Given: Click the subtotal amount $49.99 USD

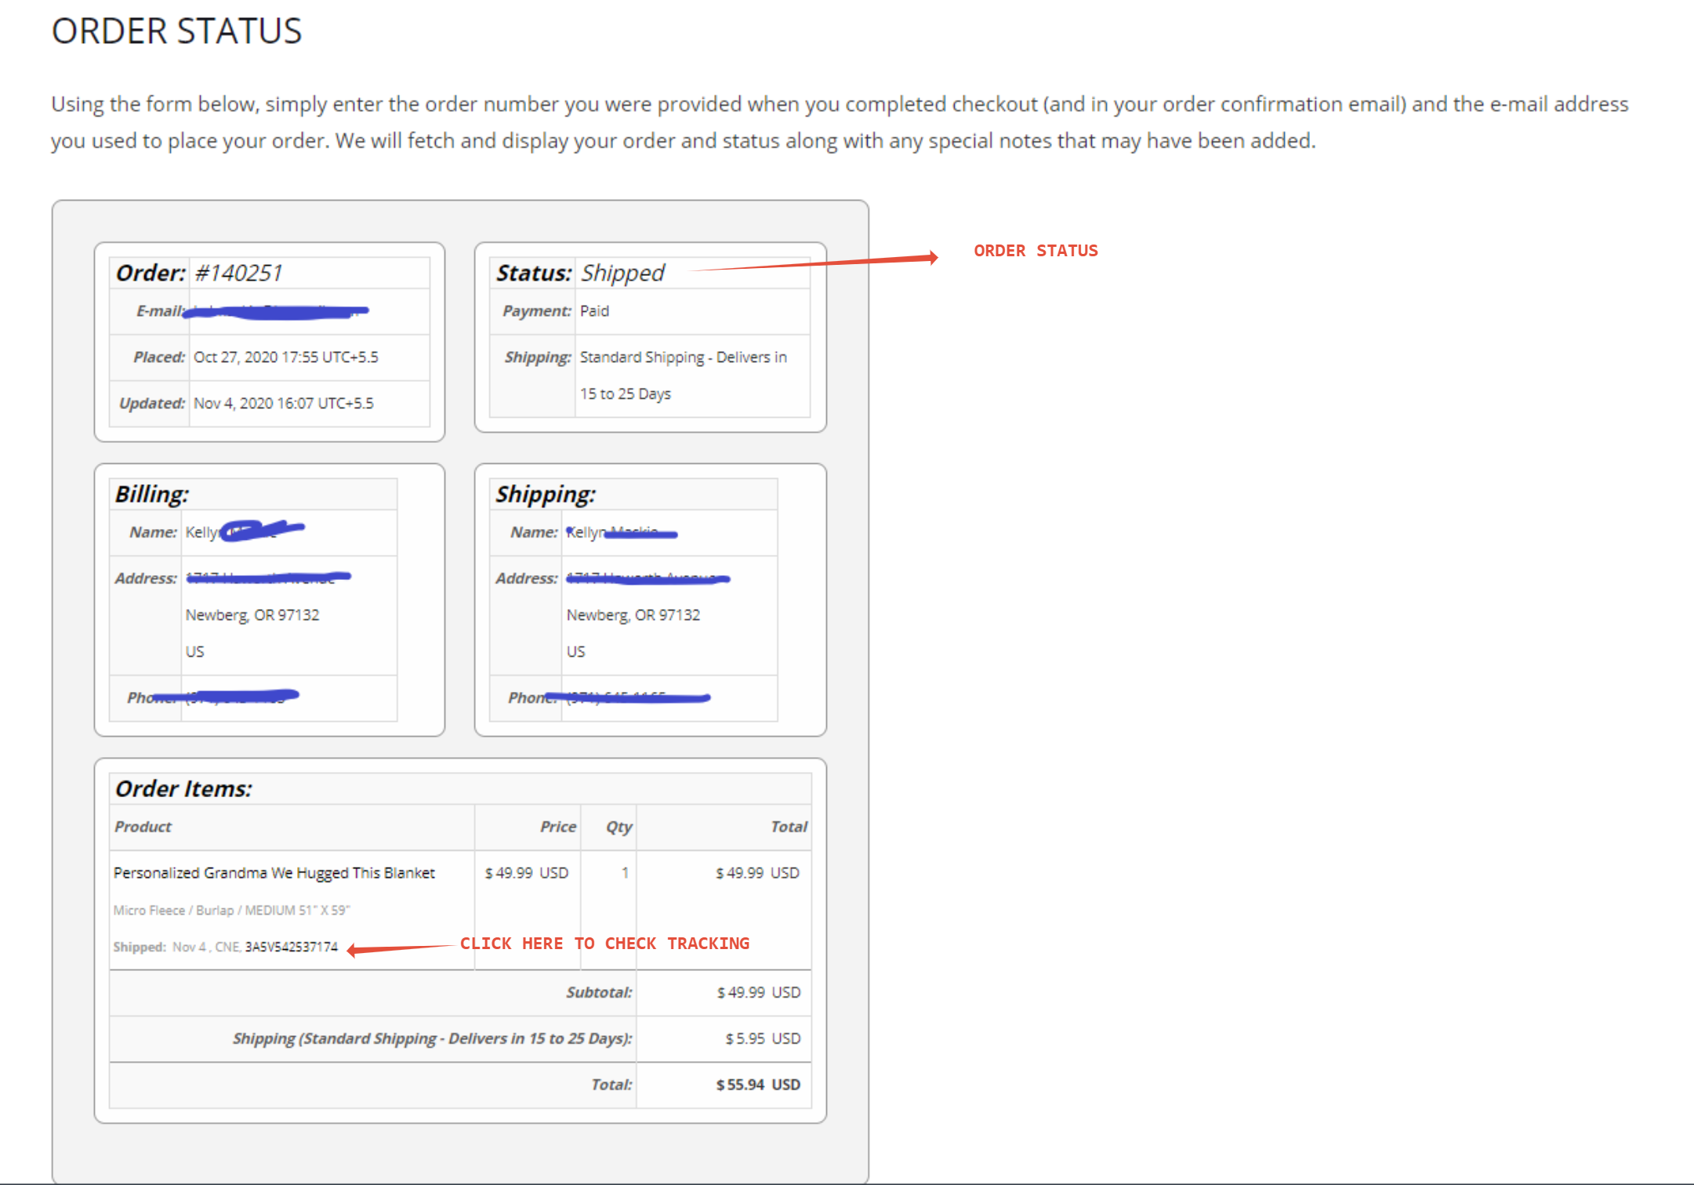Looking at the screenshot, I should click(758, 992).
